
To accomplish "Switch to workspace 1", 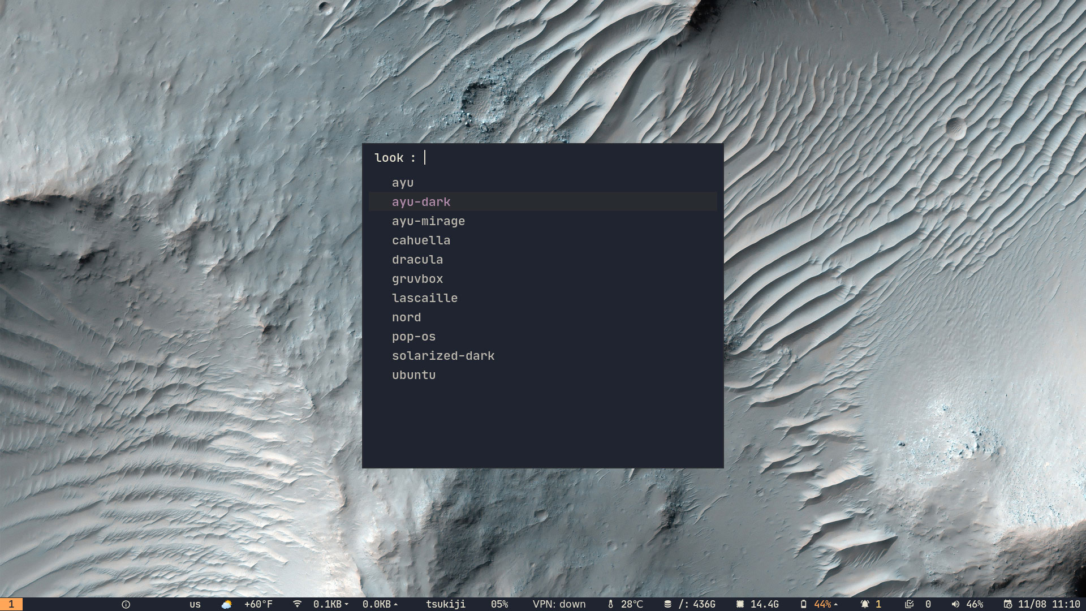I will [x=11, y=604].
